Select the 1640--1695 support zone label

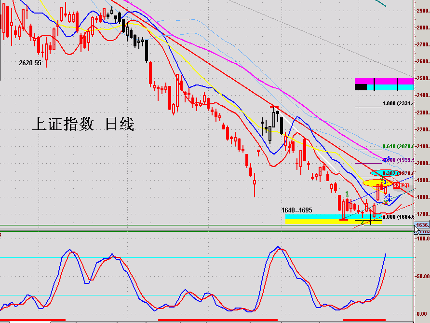[297, 210]
